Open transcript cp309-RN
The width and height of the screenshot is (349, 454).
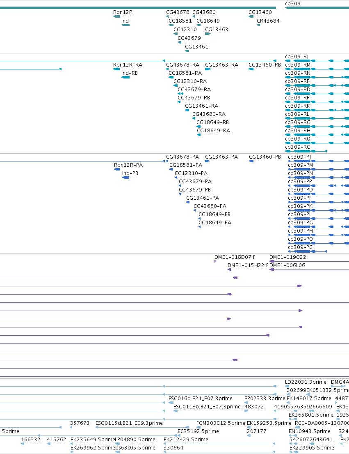(298, 73)
